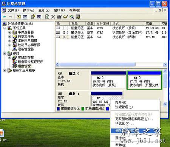Click the Properties toolbar icon
Image resolution: width=170 pixels, height=147 pixels.
pyautogui.click(x=33, y=17)
